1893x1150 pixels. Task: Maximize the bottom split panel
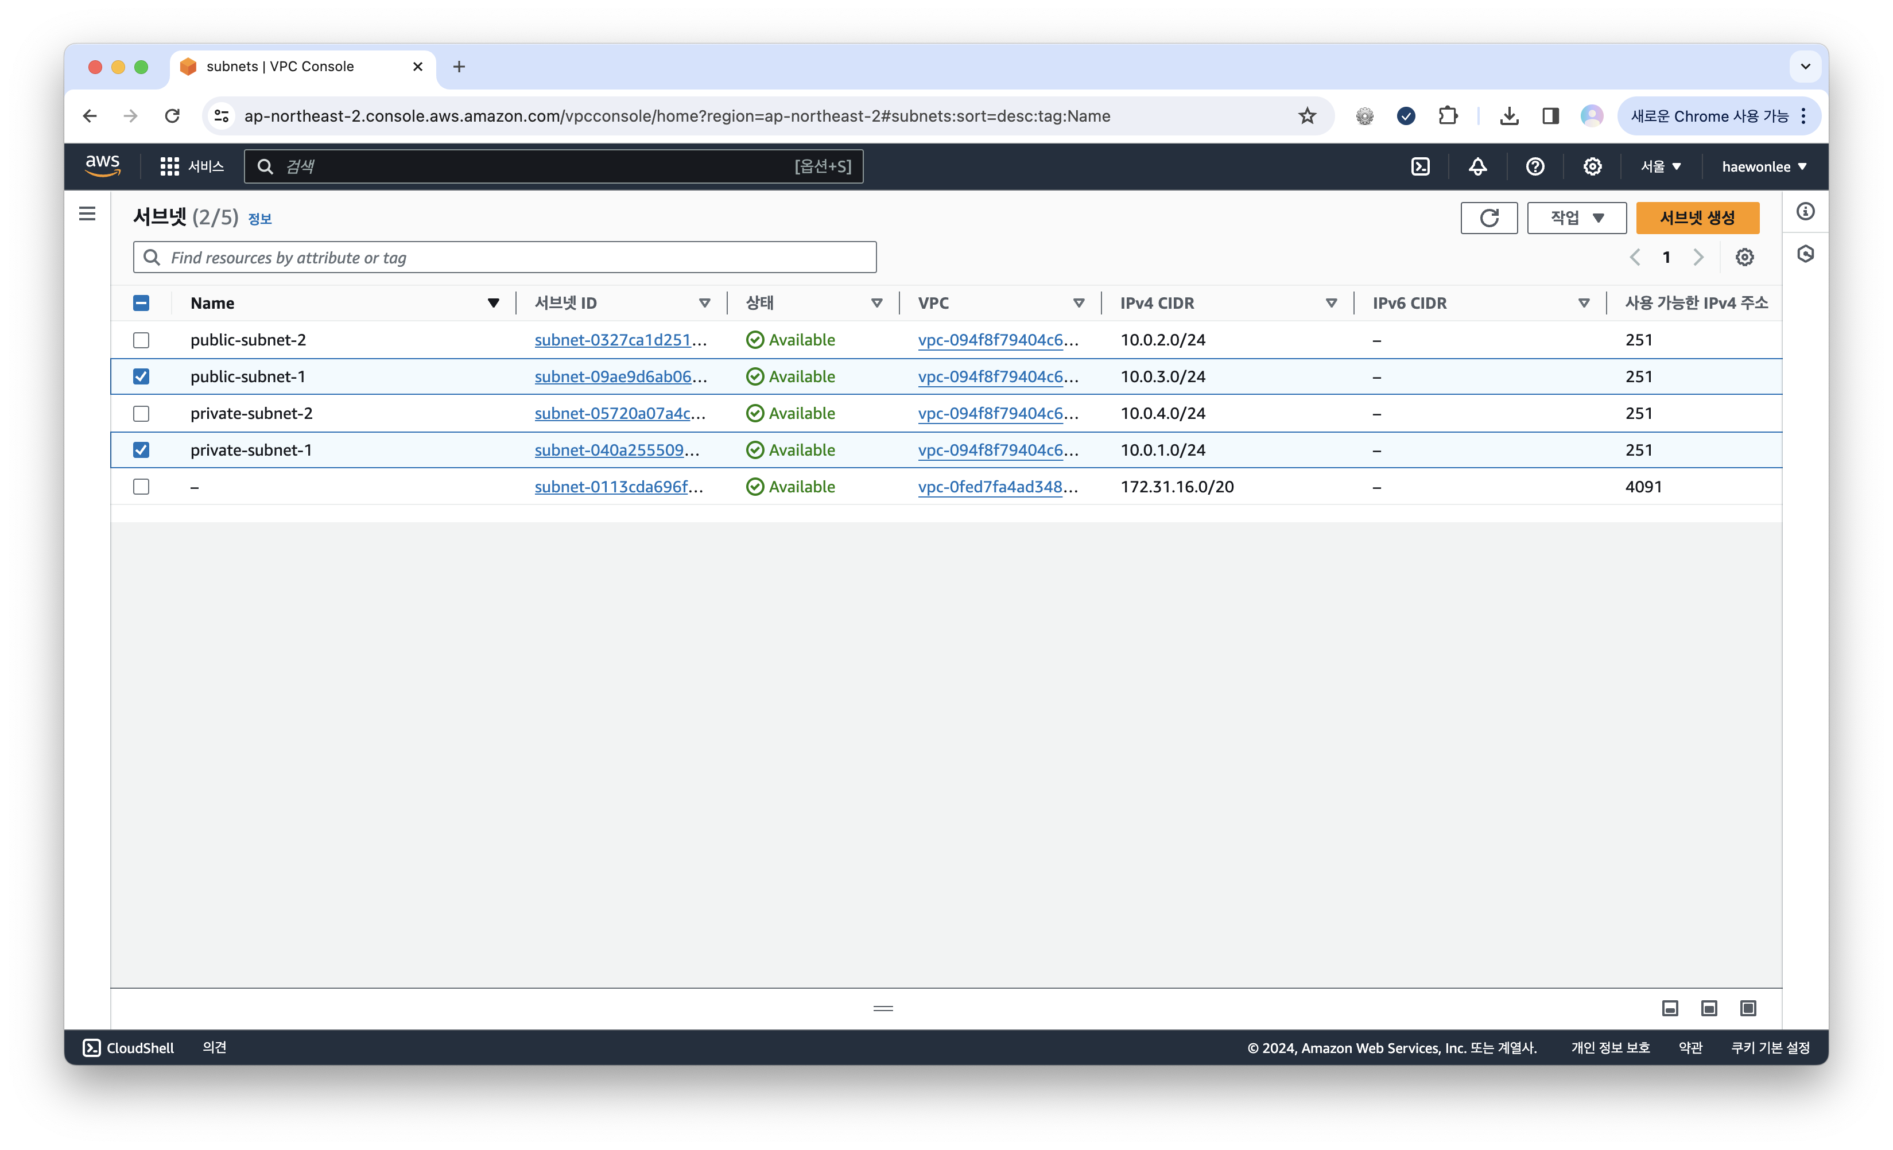pos(1748,1008)
